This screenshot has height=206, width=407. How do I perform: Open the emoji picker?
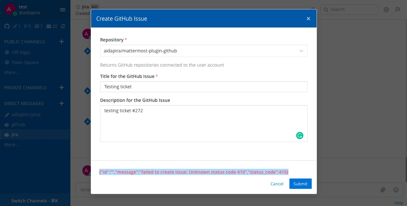[x=396, y=190]
